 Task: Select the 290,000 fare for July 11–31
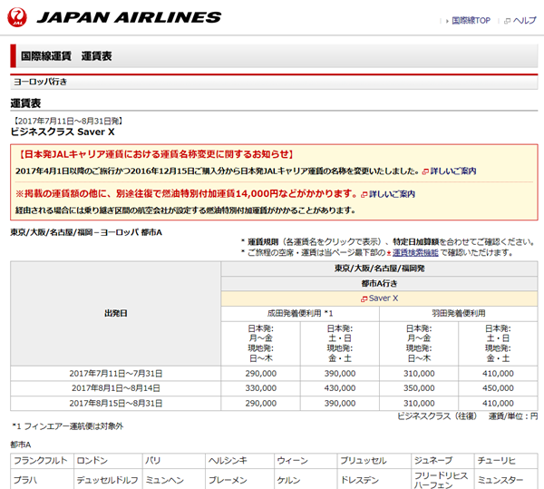click(260, 374)
